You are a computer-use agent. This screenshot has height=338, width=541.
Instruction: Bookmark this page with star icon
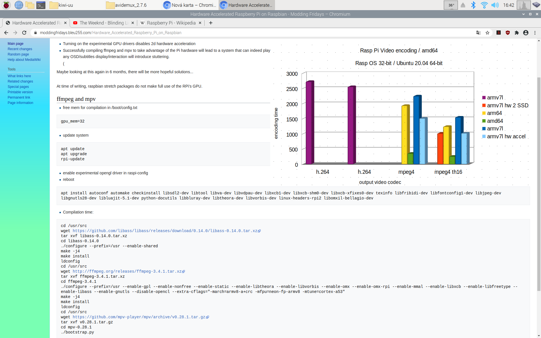click(x=487, y=33)
